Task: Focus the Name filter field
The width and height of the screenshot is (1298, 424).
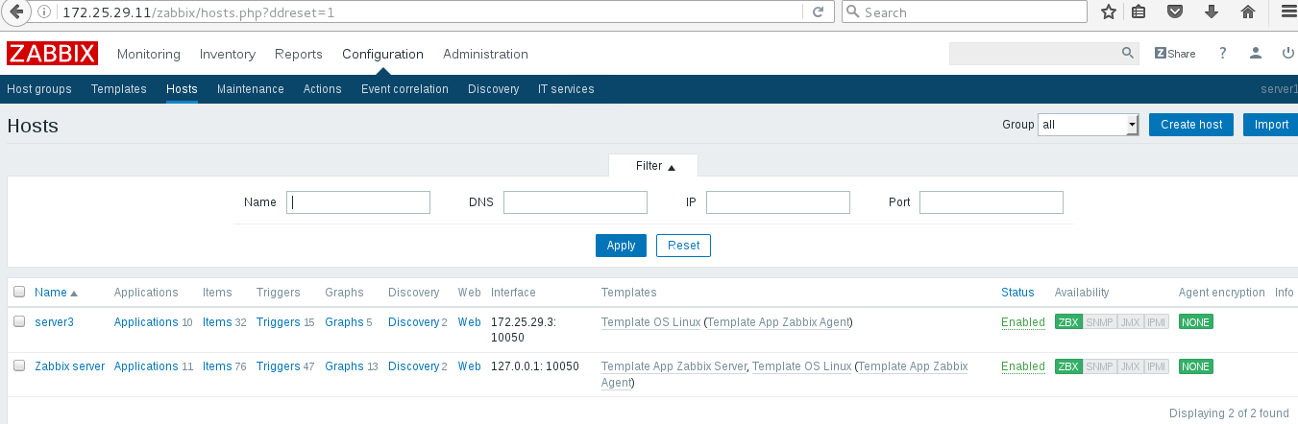Action: (358, 202)
